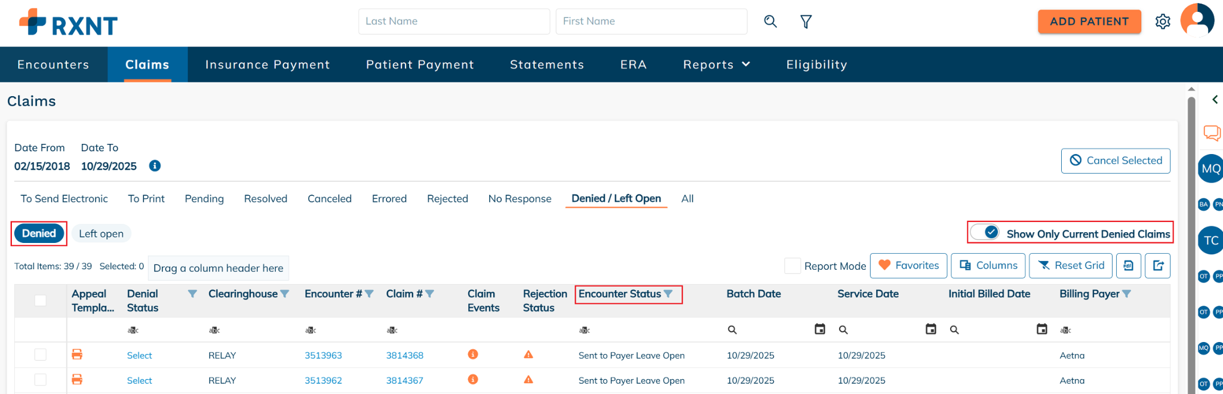Click the date range info icon
The height and width of the screenshot is (394, 1223).
click(x=155, y=166)
